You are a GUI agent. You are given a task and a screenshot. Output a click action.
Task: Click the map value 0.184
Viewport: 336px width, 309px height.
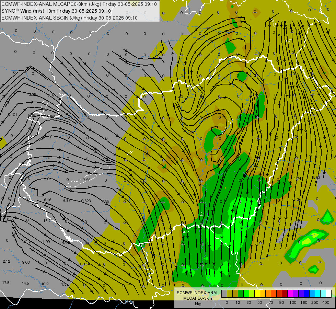click(x=85, y=264)
